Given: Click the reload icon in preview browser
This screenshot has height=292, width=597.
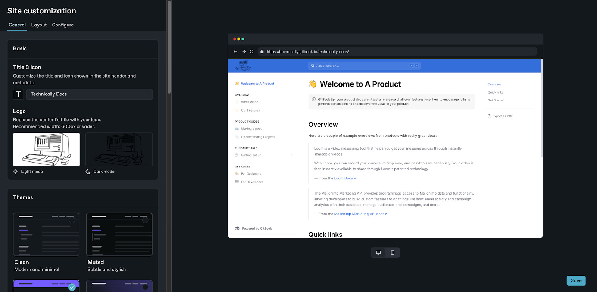Looking at the screenshot, I should pyautogui.click(x=251, y=51).
